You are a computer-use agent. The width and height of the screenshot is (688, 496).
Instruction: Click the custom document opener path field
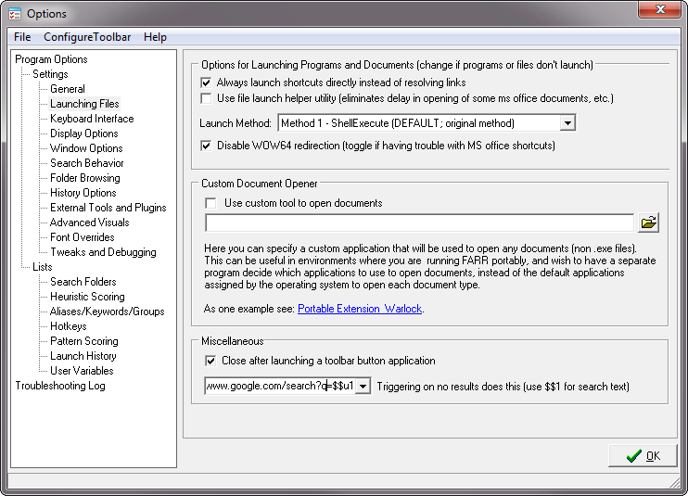click(419, 223)
